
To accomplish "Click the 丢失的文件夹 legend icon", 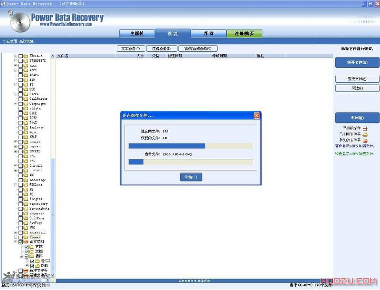I will (365, 140).
